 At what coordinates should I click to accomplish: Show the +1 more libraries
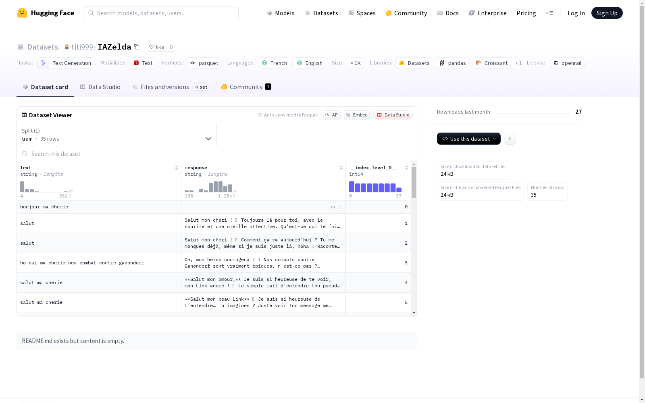coord(518,63)
